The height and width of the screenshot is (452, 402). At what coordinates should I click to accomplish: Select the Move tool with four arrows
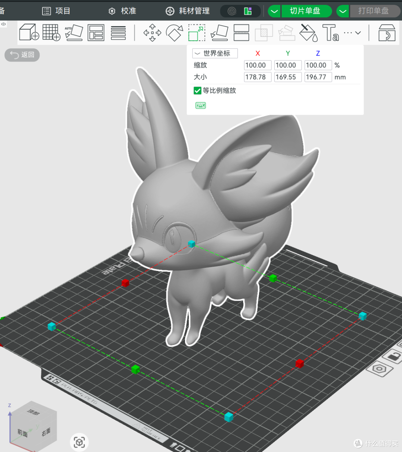pos(152,33)
